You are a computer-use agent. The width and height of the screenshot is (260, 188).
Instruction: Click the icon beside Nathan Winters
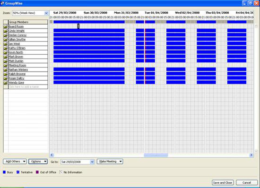click(x=6, y=69)
